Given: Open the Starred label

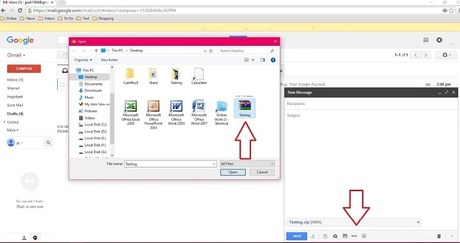Looking at the screenshot, I should tap(13, 88).
